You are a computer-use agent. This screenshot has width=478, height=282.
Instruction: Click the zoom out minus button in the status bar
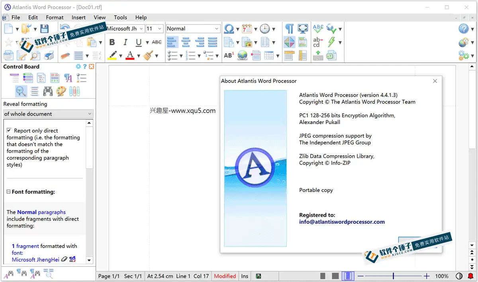pyautogui.click(x=360, y=276)
